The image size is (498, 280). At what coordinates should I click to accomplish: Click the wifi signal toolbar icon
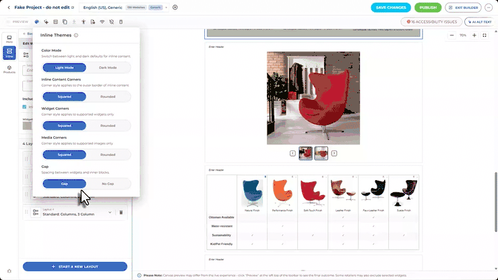pos(102,22)
